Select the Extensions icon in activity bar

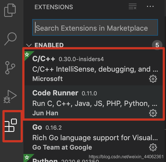[11, 126]
